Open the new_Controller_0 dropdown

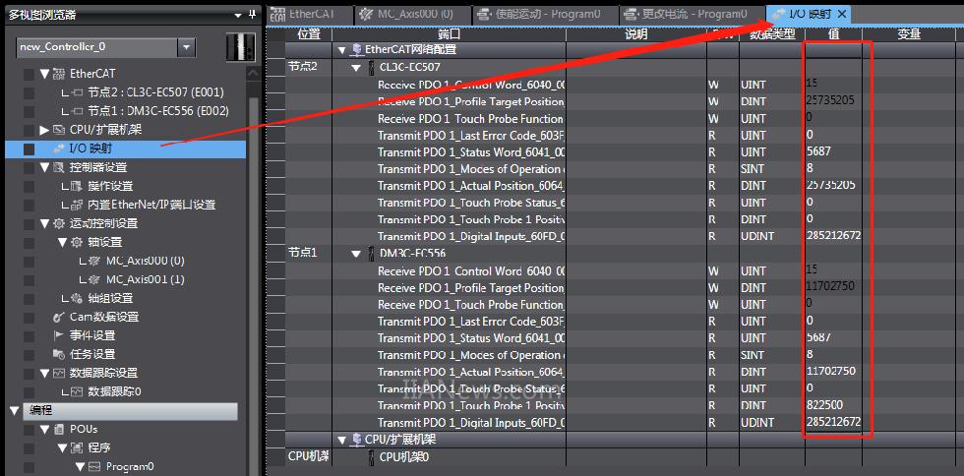tap(186, 47)
